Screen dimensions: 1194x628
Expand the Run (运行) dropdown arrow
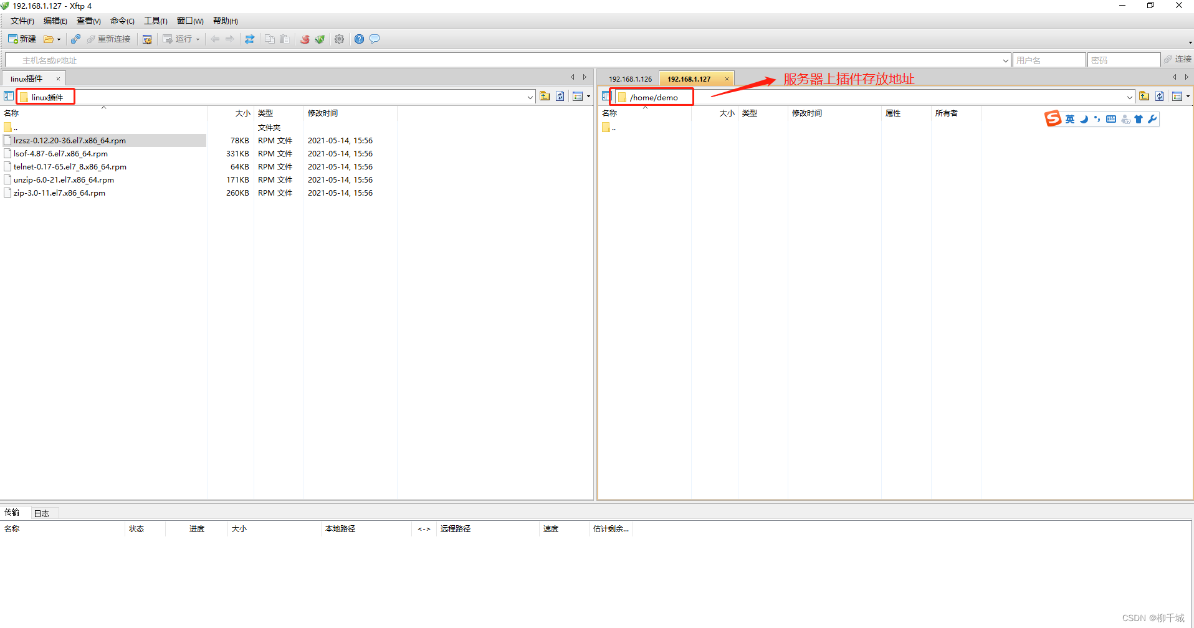point(198,39)
